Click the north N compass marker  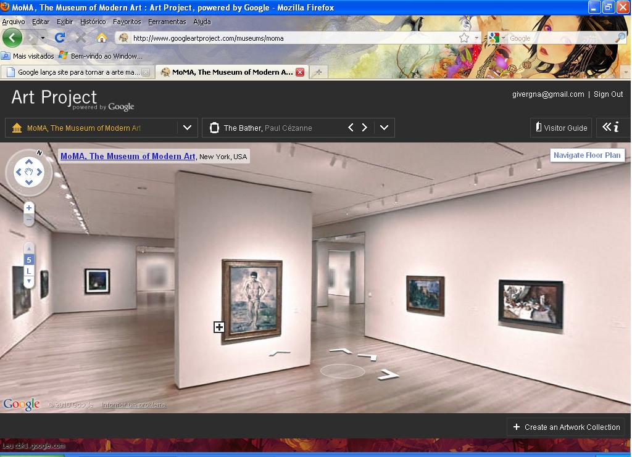(39, 152)
